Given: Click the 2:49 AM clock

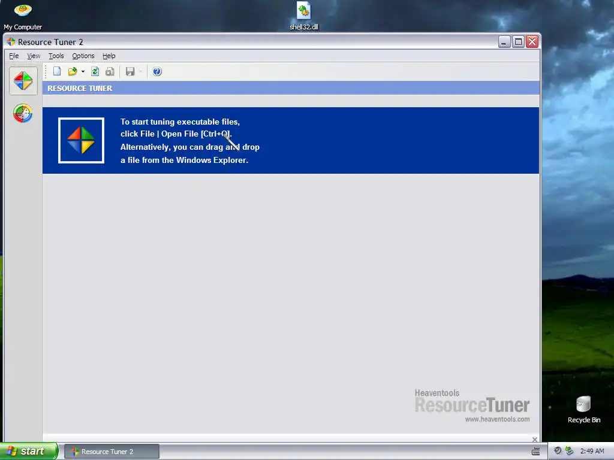Looking at the screenshot, I should point(592,451).
